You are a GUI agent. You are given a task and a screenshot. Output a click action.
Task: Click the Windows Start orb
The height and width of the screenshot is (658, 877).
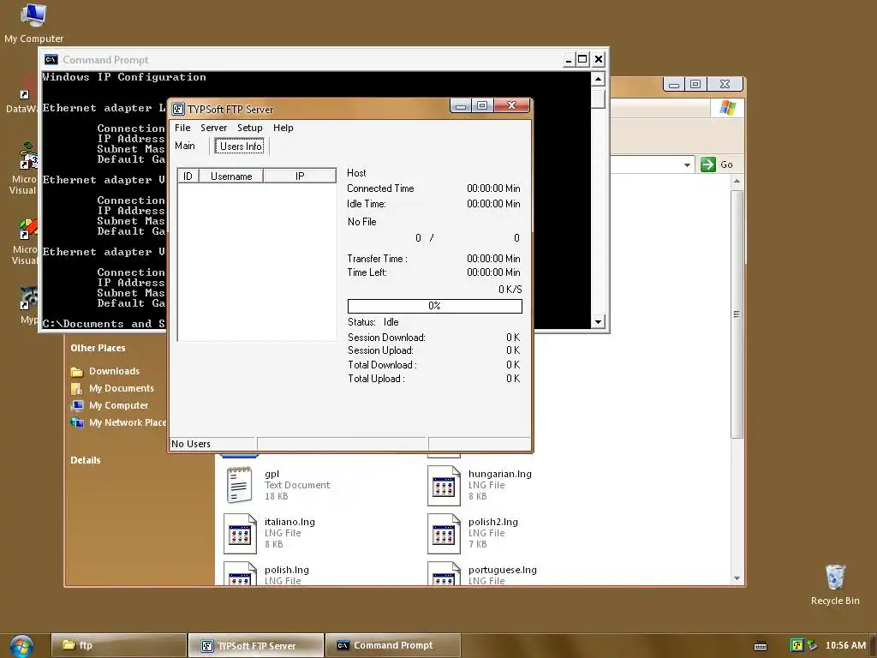(21, 646)
